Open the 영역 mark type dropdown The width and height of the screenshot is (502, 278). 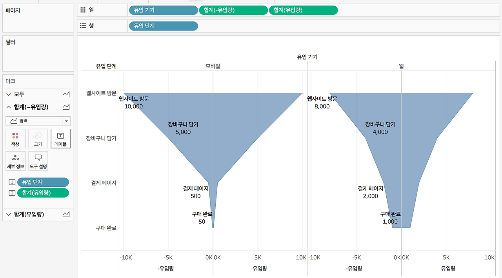pos(38,121)
